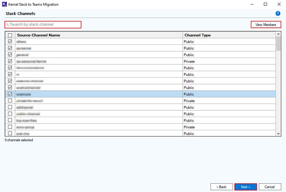Minimize the Kernel Slack to Teams window
The width and height of the screenshot is (286, 192).
252,4
